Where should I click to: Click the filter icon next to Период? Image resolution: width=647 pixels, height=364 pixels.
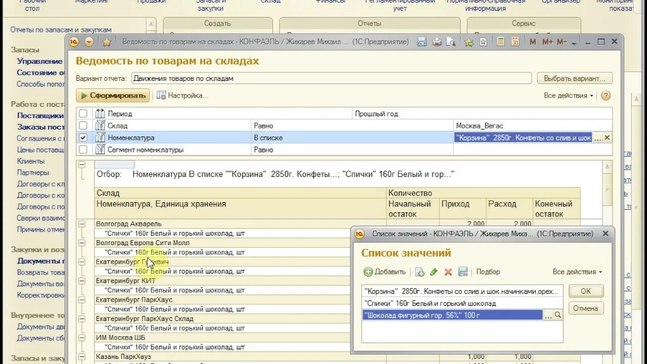click(x=100, y=114)
